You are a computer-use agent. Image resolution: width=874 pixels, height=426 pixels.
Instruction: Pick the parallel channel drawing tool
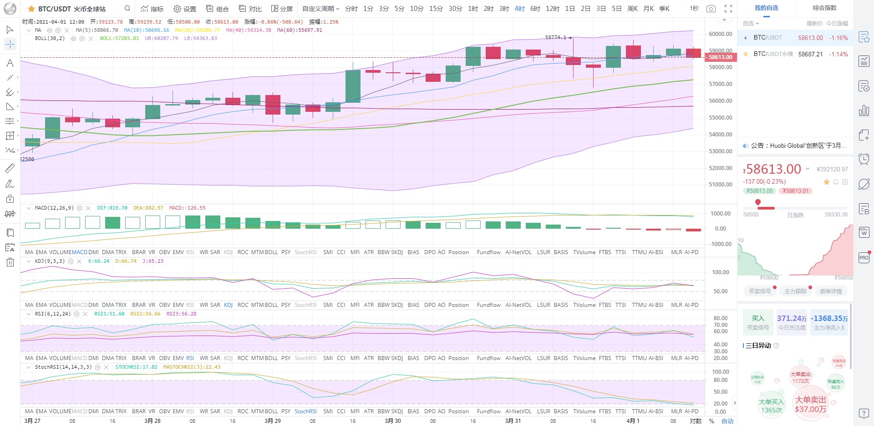tap(10, 92)
